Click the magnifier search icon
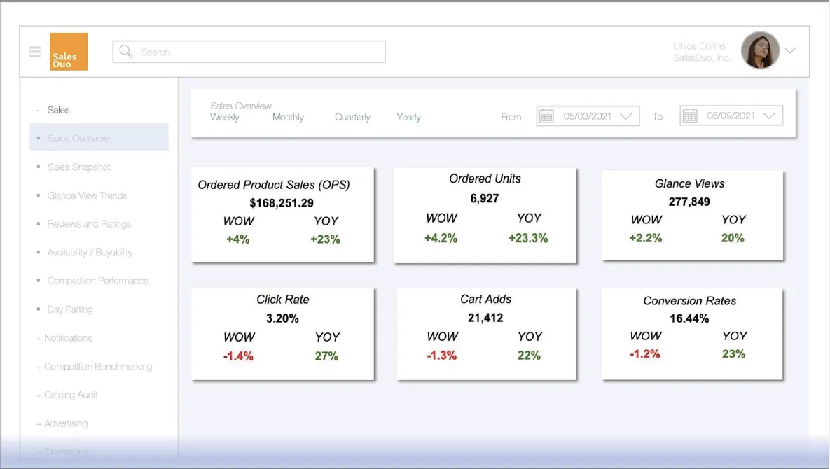The width and height of the screenshot is (830, 469). coord(126,52)
